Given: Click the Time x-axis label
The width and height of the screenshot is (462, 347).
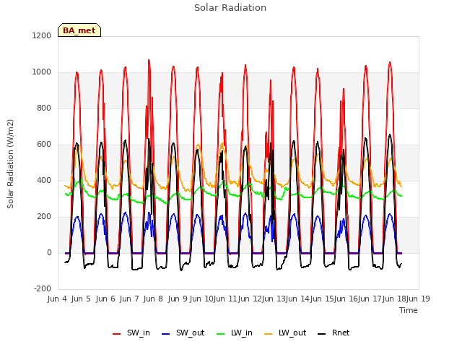Looking at the screenshot, I should pos(409,310).
